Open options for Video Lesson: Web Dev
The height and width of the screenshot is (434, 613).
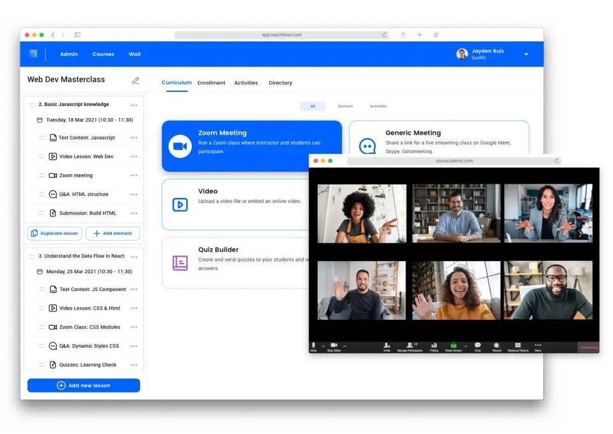(x=134, y=156)
